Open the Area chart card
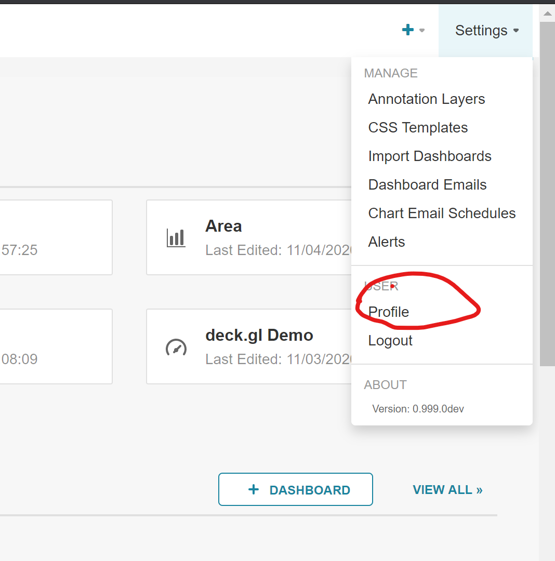This screenshot has width=555, height=561. click(x=223, y=226)
